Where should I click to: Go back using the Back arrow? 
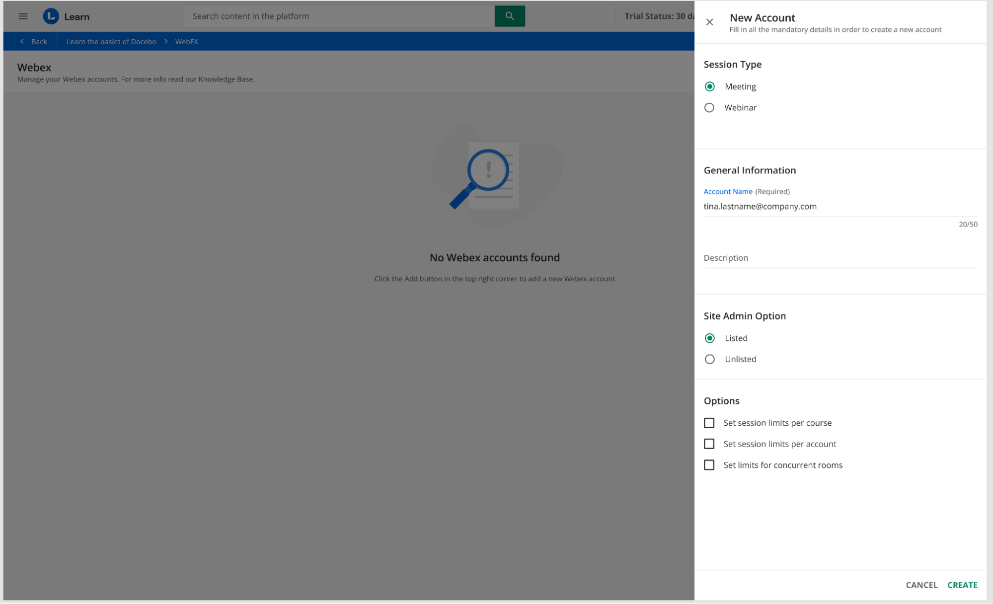(33, 42)
